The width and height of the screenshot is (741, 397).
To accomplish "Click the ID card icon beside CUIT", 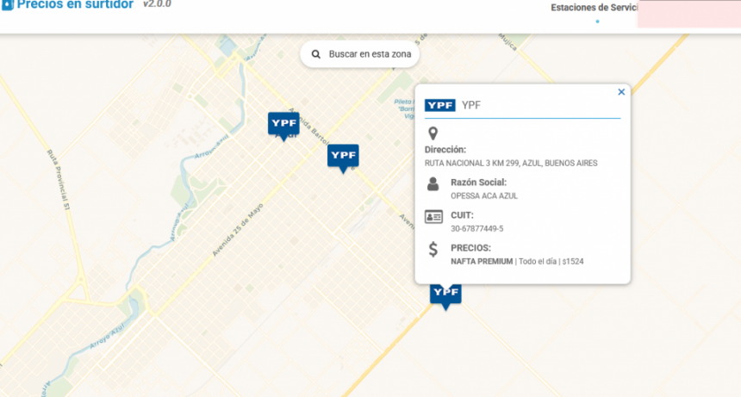I will (433, 216).
